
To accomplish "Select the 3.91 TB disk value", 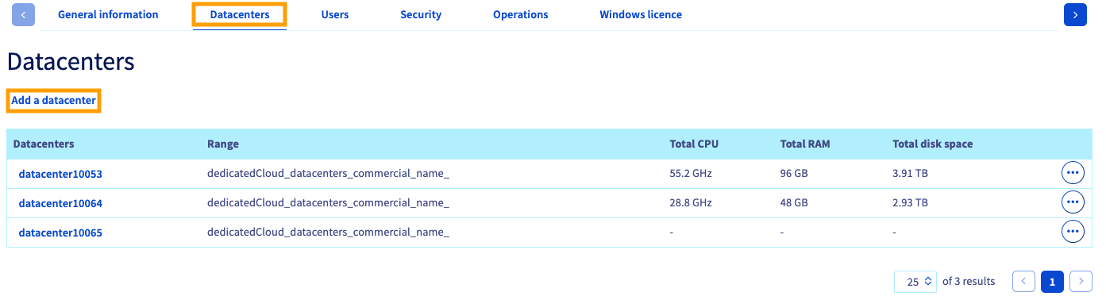I will coord(910,173).
